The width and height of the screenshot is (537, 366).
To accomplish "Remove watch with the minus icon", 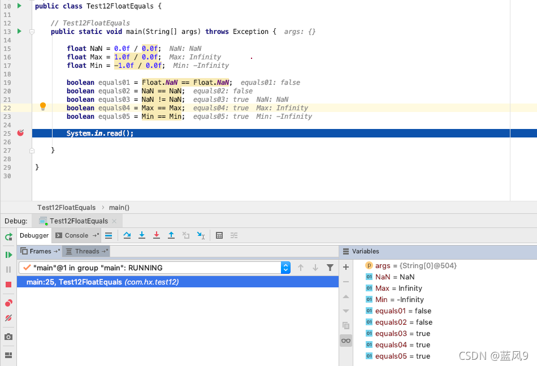I will point(346,282).
